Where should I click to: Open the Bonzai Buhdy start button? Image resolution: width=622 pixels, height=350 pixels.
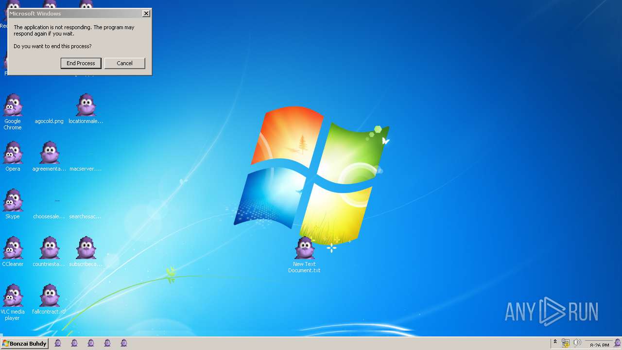click(24, 343)
